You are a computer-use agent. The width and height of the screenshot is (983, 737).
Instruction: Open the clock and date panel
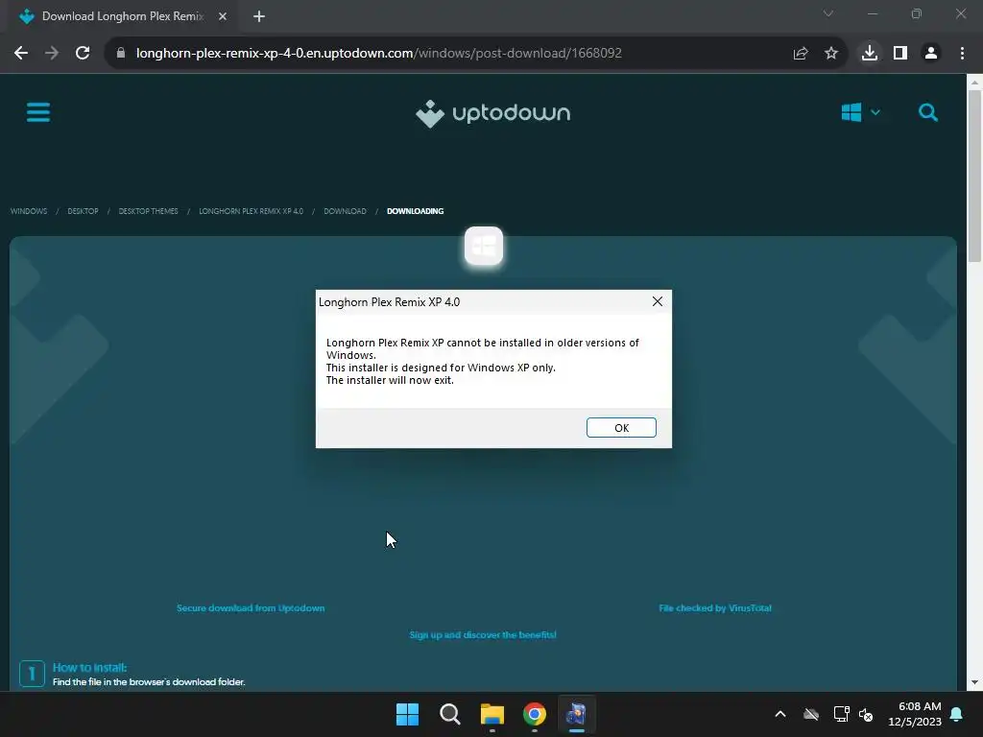(915, 714)
